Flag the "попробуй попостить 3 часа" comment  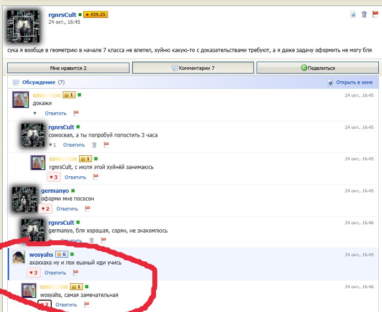(x=106, y=145)
